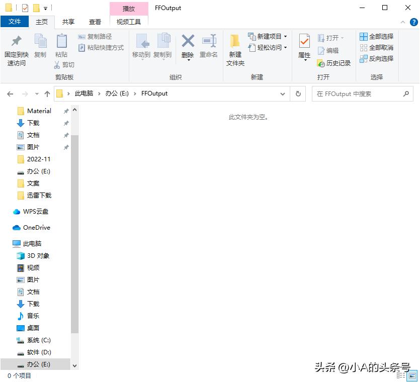The width and height of the screenshot is (420, 382).
Task: Expand the 轻松访问 dropdown
Action: click(x=285, y=48)
